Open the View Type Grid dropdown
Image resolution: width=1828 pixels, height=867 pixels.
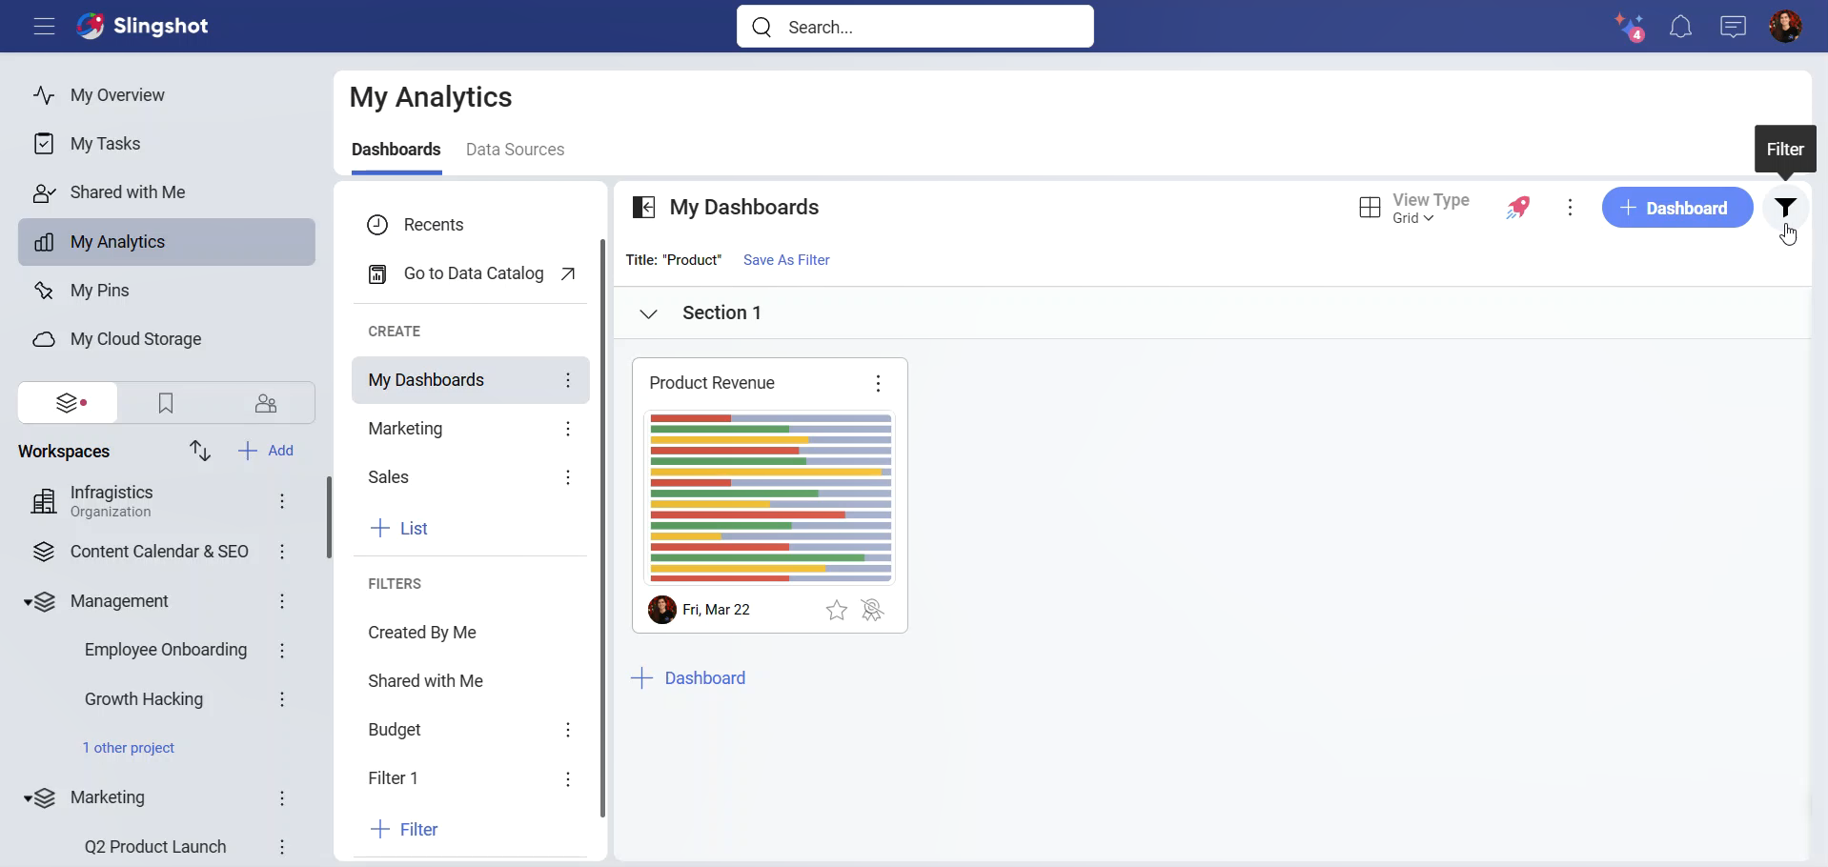pyautogui.click(x=1414, y=208)
